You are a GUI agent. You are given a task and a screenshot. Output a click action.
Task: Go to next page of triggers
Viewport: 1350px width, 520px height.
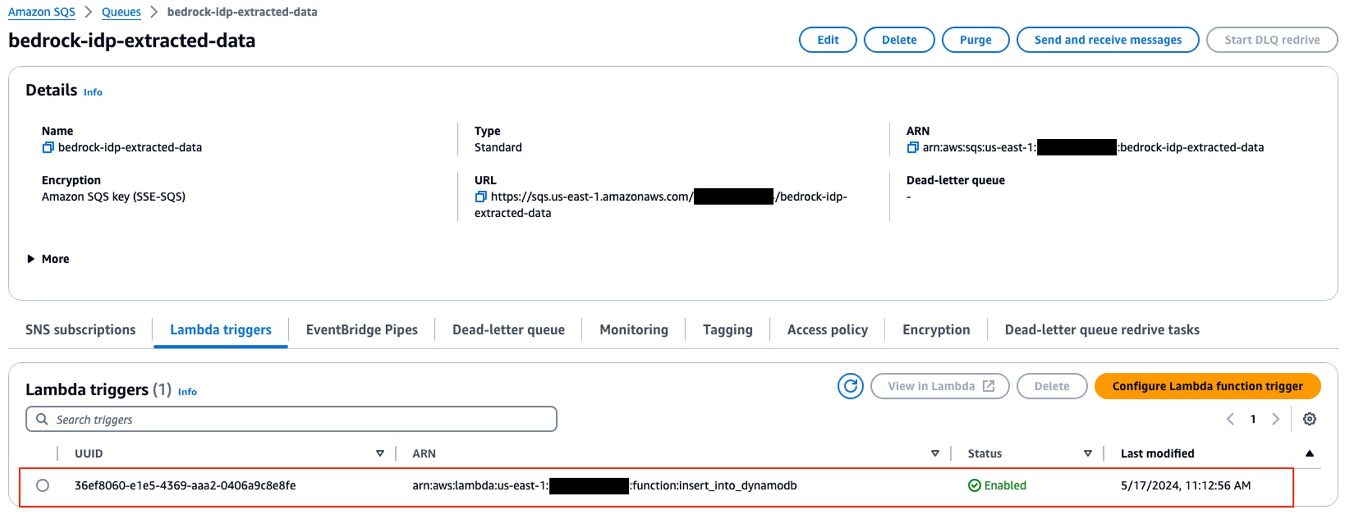coord(1276,419)
